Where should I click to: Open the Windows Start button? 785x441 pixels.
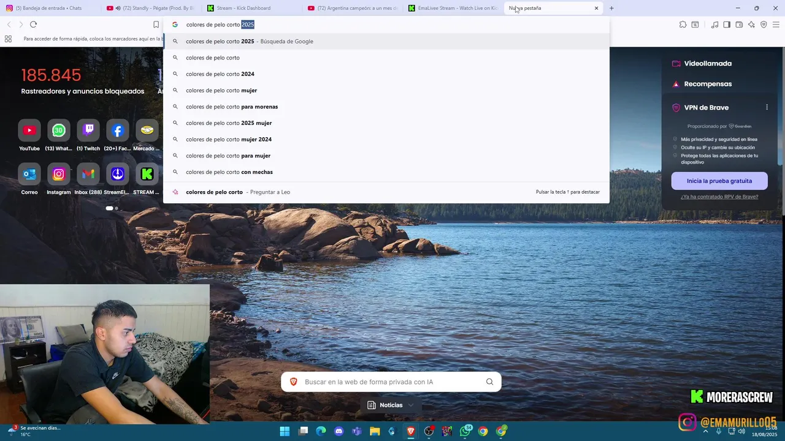pos(285,431)
